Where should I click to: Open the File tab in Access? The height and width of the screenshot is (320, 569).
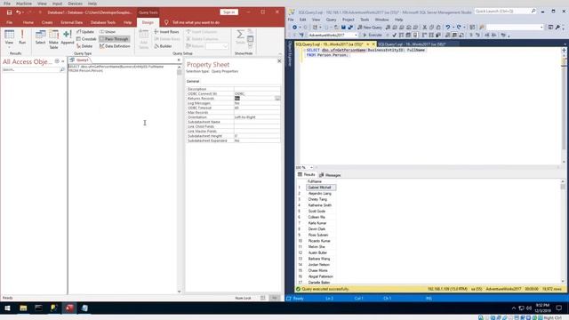pyautogui.click(x=10, y=22)
